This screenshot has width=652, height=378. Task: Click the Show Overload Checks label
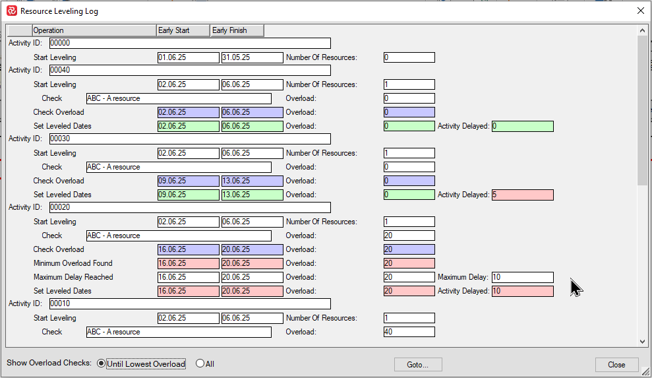49,363
